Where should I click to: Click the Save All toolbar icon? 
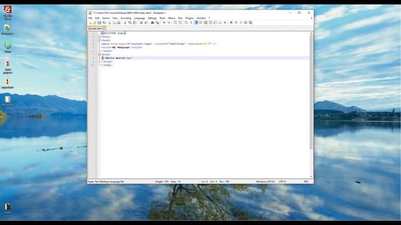tap(104, 22)
